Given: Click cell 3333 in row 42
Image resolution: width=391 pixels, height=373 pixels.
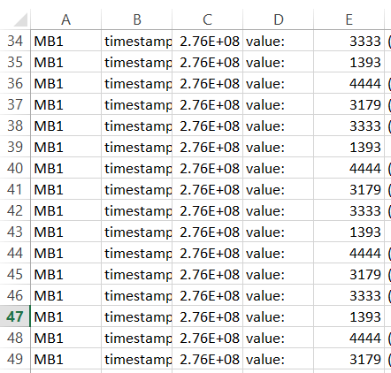Looking at the screenshot, I should tap(349, 210).
